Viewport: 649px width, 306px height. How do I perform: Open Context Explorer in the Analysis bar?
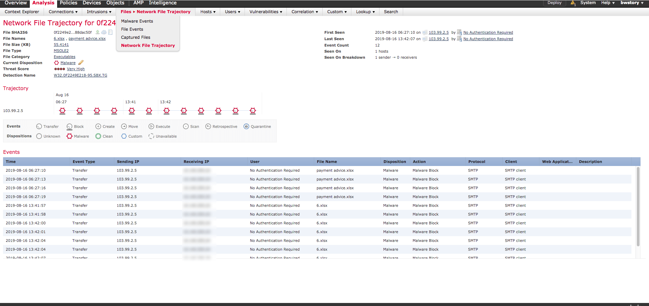click(22, 12)
